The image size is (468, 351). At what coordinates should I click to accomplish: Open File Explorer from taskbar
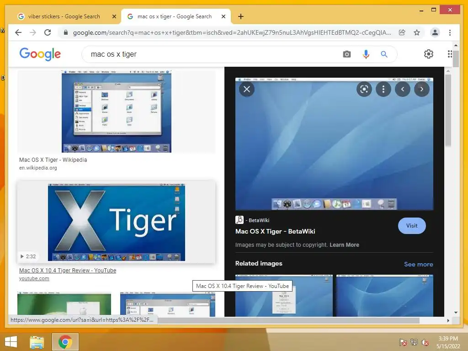point(37,342)
